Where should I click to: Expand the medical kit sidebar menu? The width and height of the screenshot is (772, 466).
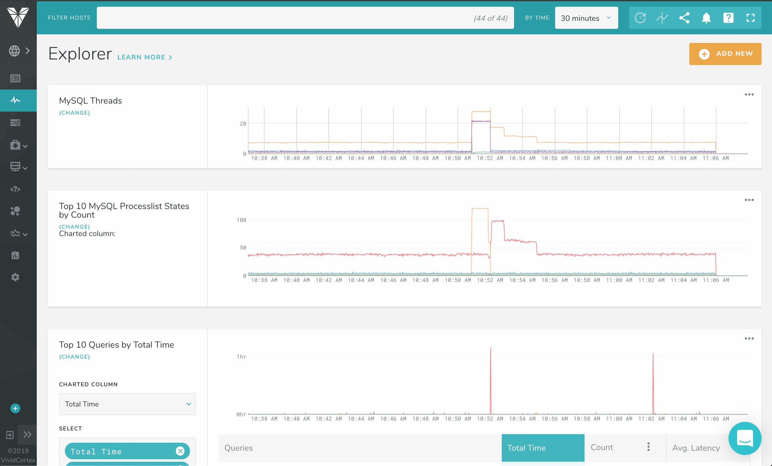(18, 145)
